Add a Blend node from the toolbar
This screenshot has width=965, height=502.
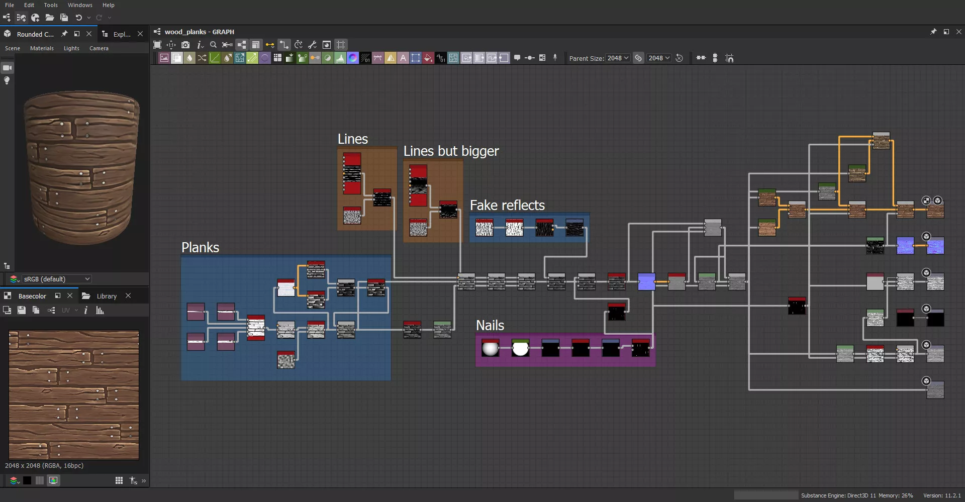(177, 58)
